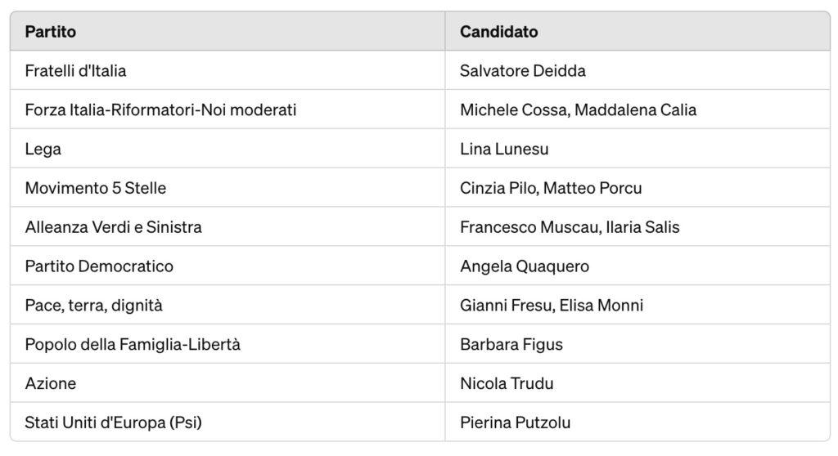Select the Pace, terra, dignità cell

click(x=93, y=306)
